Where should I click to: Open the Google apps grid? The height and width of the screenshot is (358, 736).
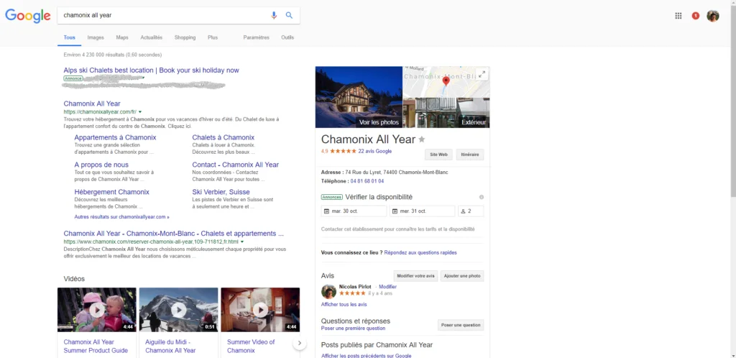(x=678, y=16)
